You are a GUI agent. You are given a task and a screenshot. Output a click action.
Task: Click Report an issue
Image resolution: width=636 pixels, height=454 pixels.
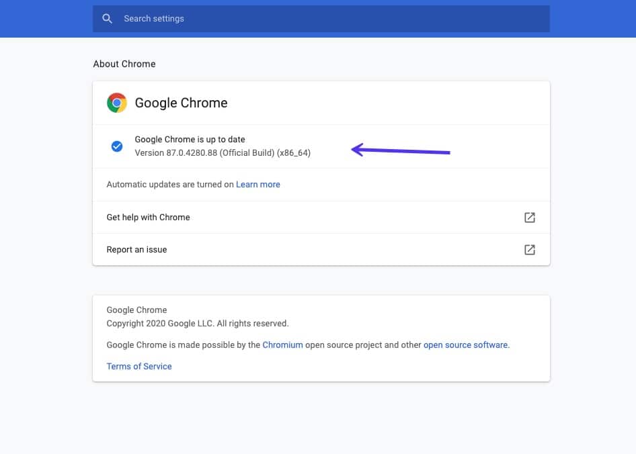coord(136,249)
